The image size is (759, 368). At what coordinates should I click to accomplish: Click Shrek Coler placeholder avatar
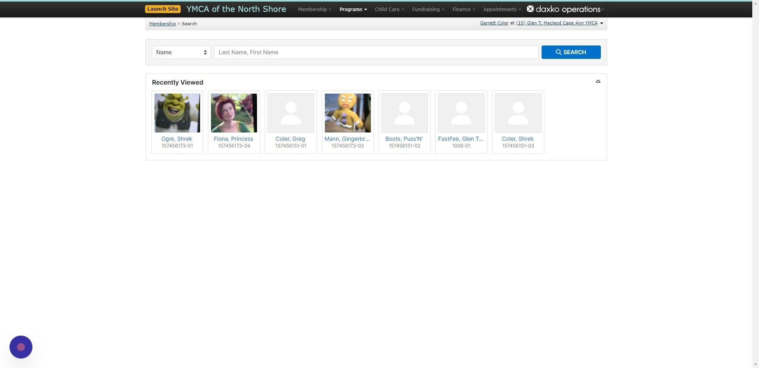[x=518, y=113]
